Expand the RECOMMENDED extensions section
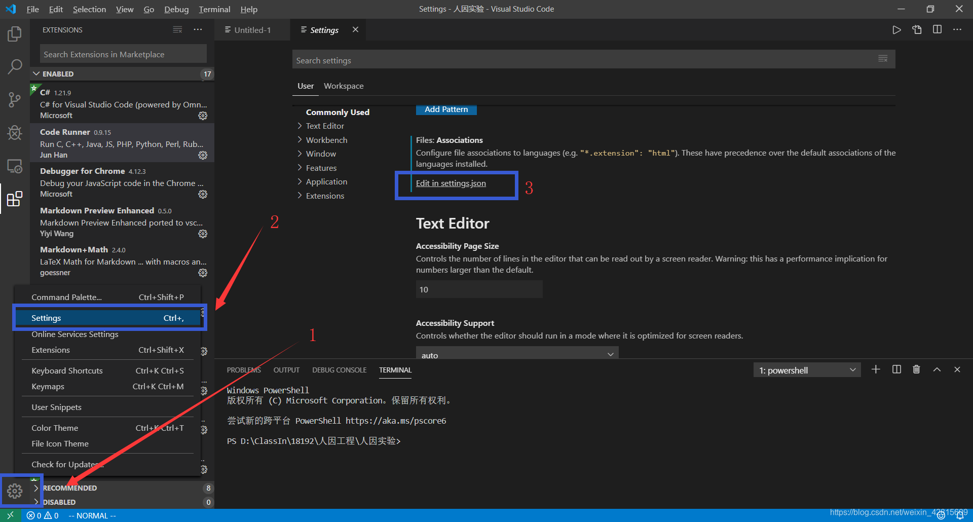Screen dimensions: 973x522 point(122,488)
